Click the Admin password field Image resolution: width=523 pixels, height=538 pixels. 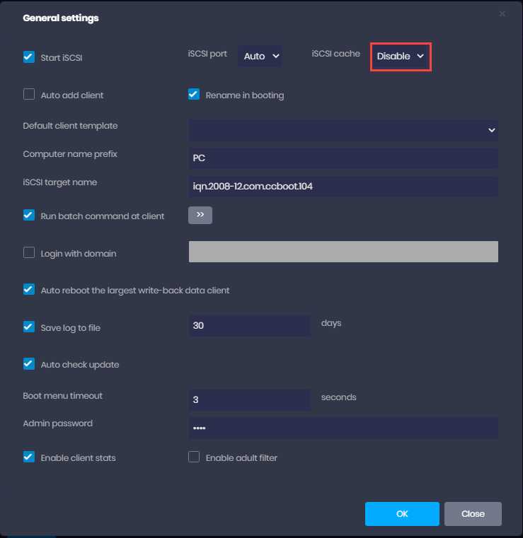click(343, 428)
